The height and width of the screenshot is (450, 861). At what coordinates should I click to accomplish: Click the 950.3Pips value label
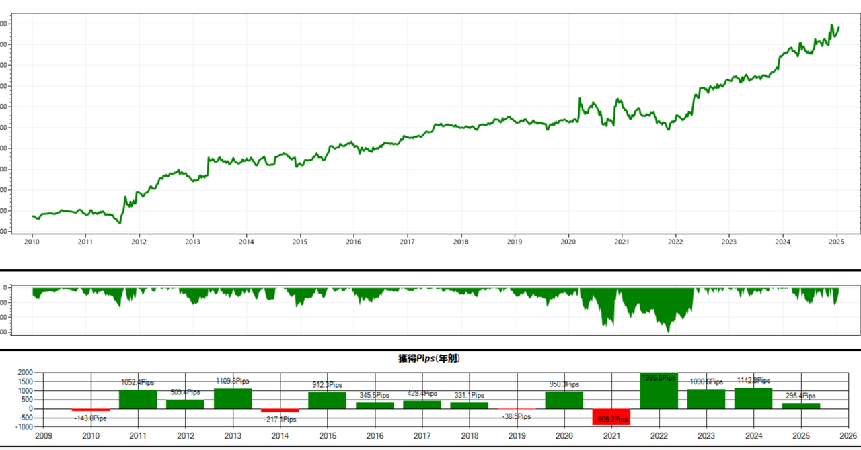[564, 384]
